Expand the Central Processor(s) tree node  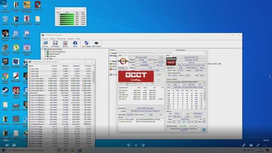point(45,52)
